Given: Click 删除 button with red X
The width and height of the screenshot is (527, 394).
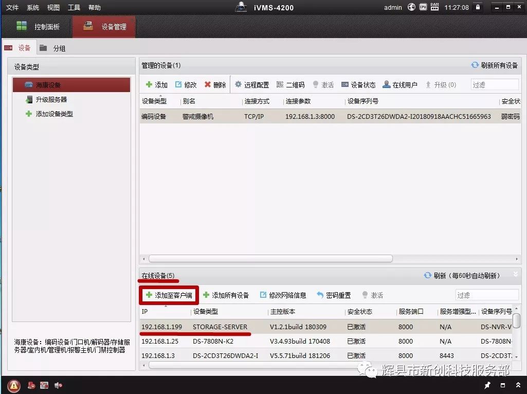Looking at the screenshot, I should pos(215,85).
